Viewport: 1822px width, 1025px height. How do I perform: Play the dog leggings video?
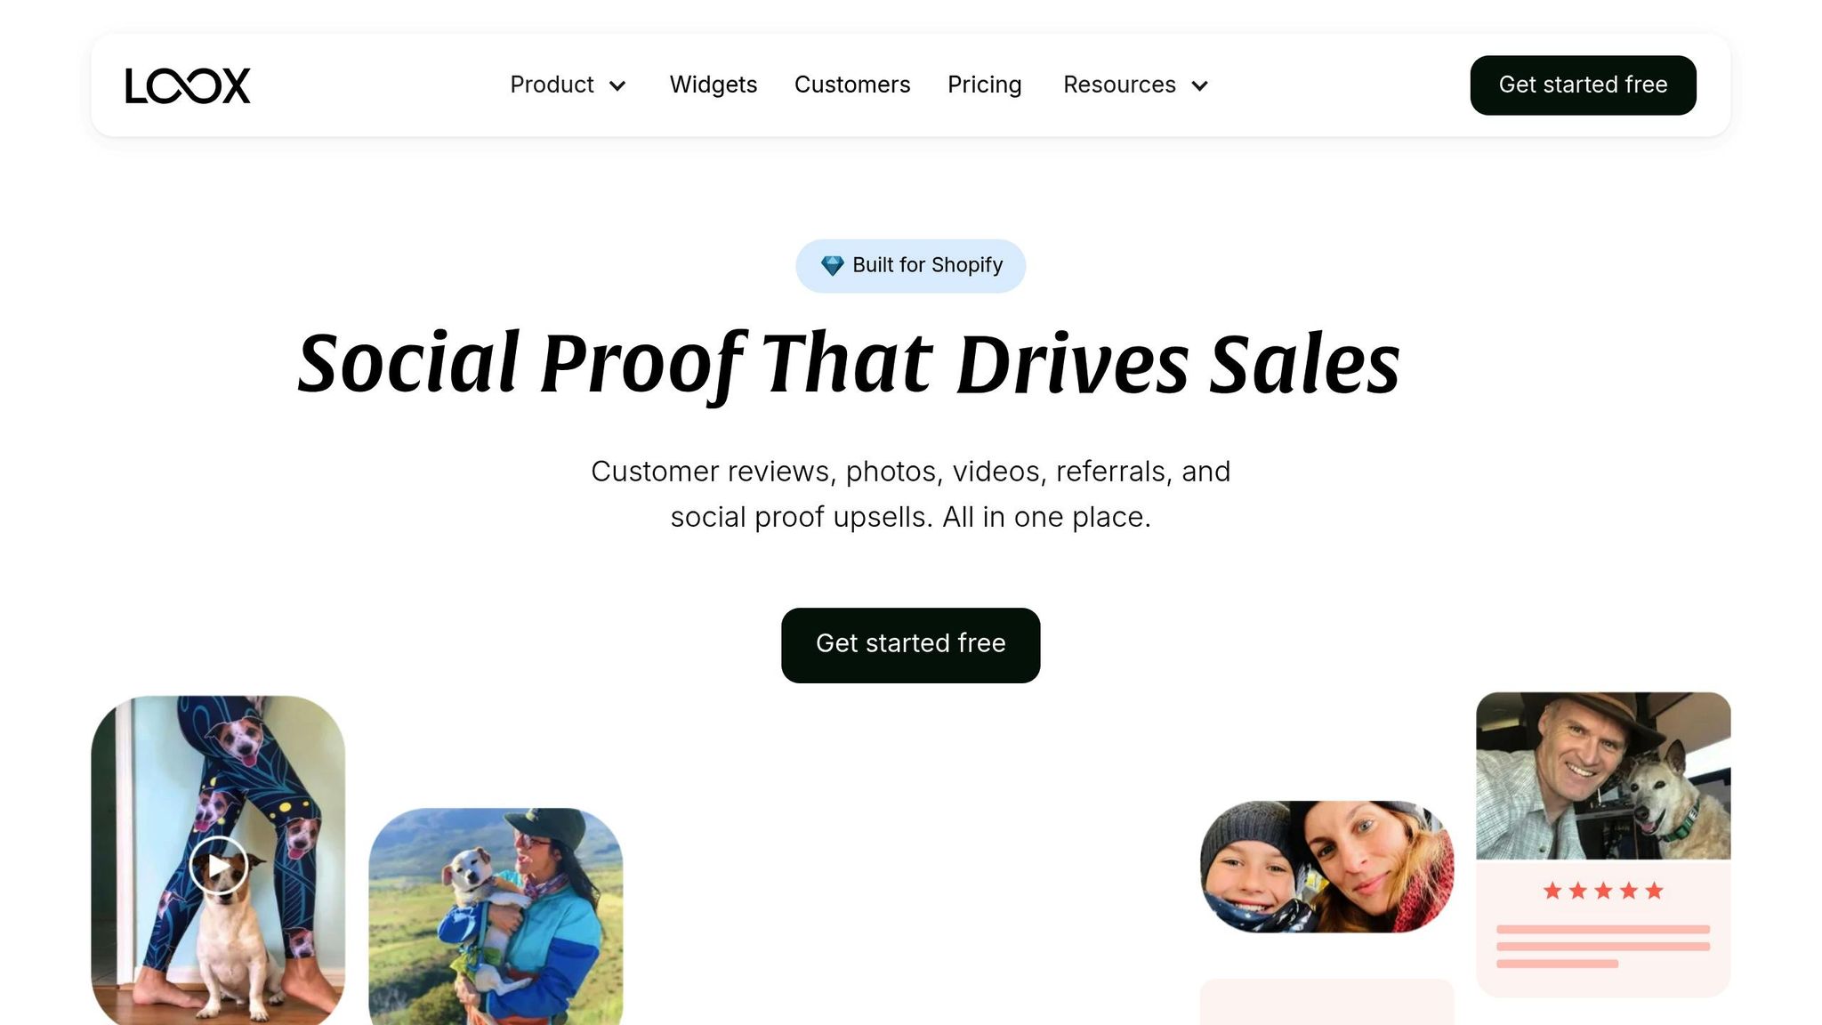[218, 865]
